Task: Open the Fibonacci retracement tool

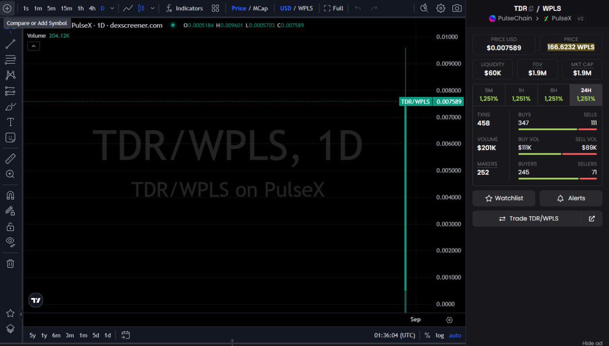Action: (10, 60)
